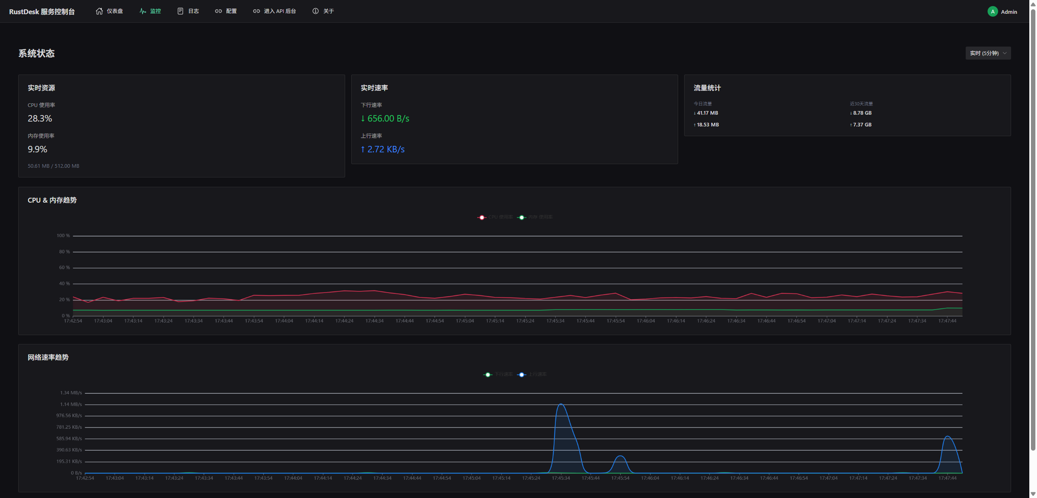Click the link icon beside 进入 API 后台
The height and width of the screenshot is (498, 1037).
(256, 11)
